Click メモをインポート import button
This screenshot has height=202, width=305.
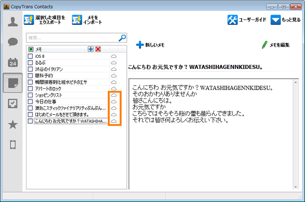87,20
